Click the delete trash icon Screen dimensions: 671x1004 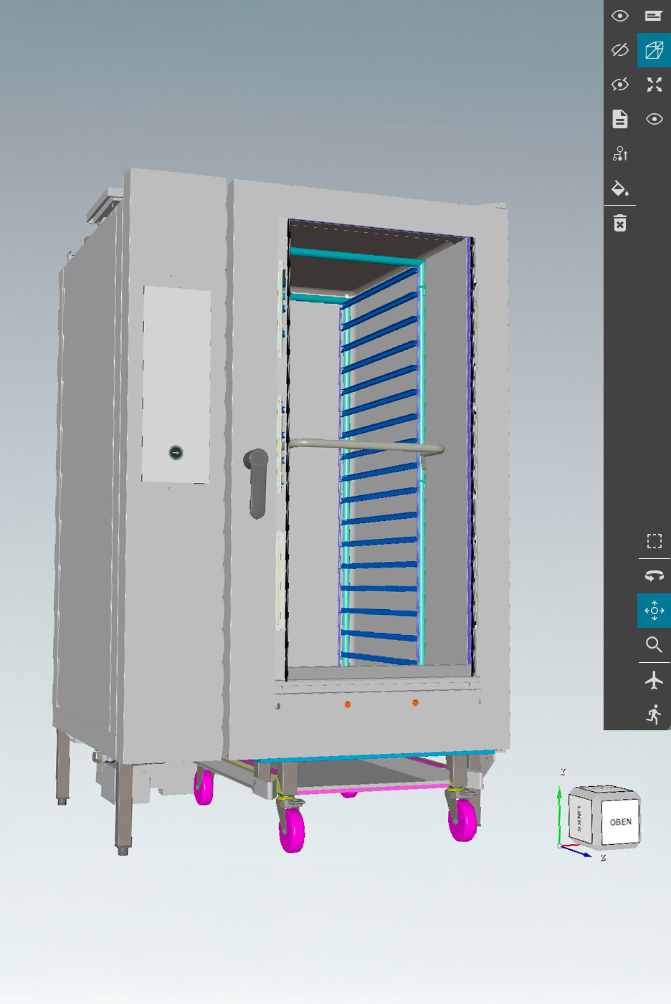pos(620,223)
